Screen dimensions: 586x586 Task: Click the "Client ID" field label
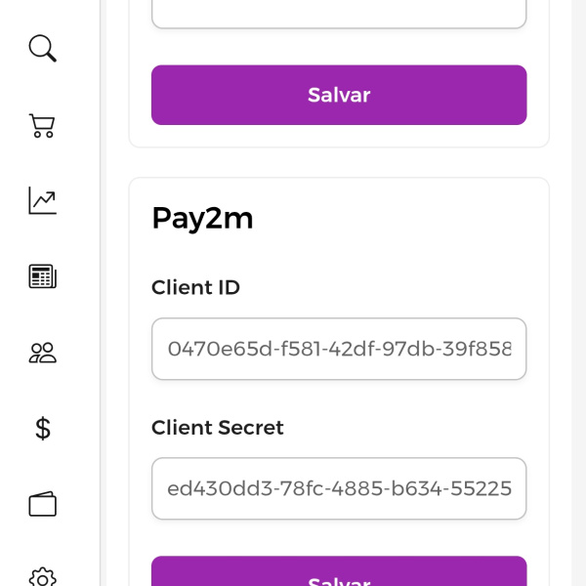coord(195,287)
